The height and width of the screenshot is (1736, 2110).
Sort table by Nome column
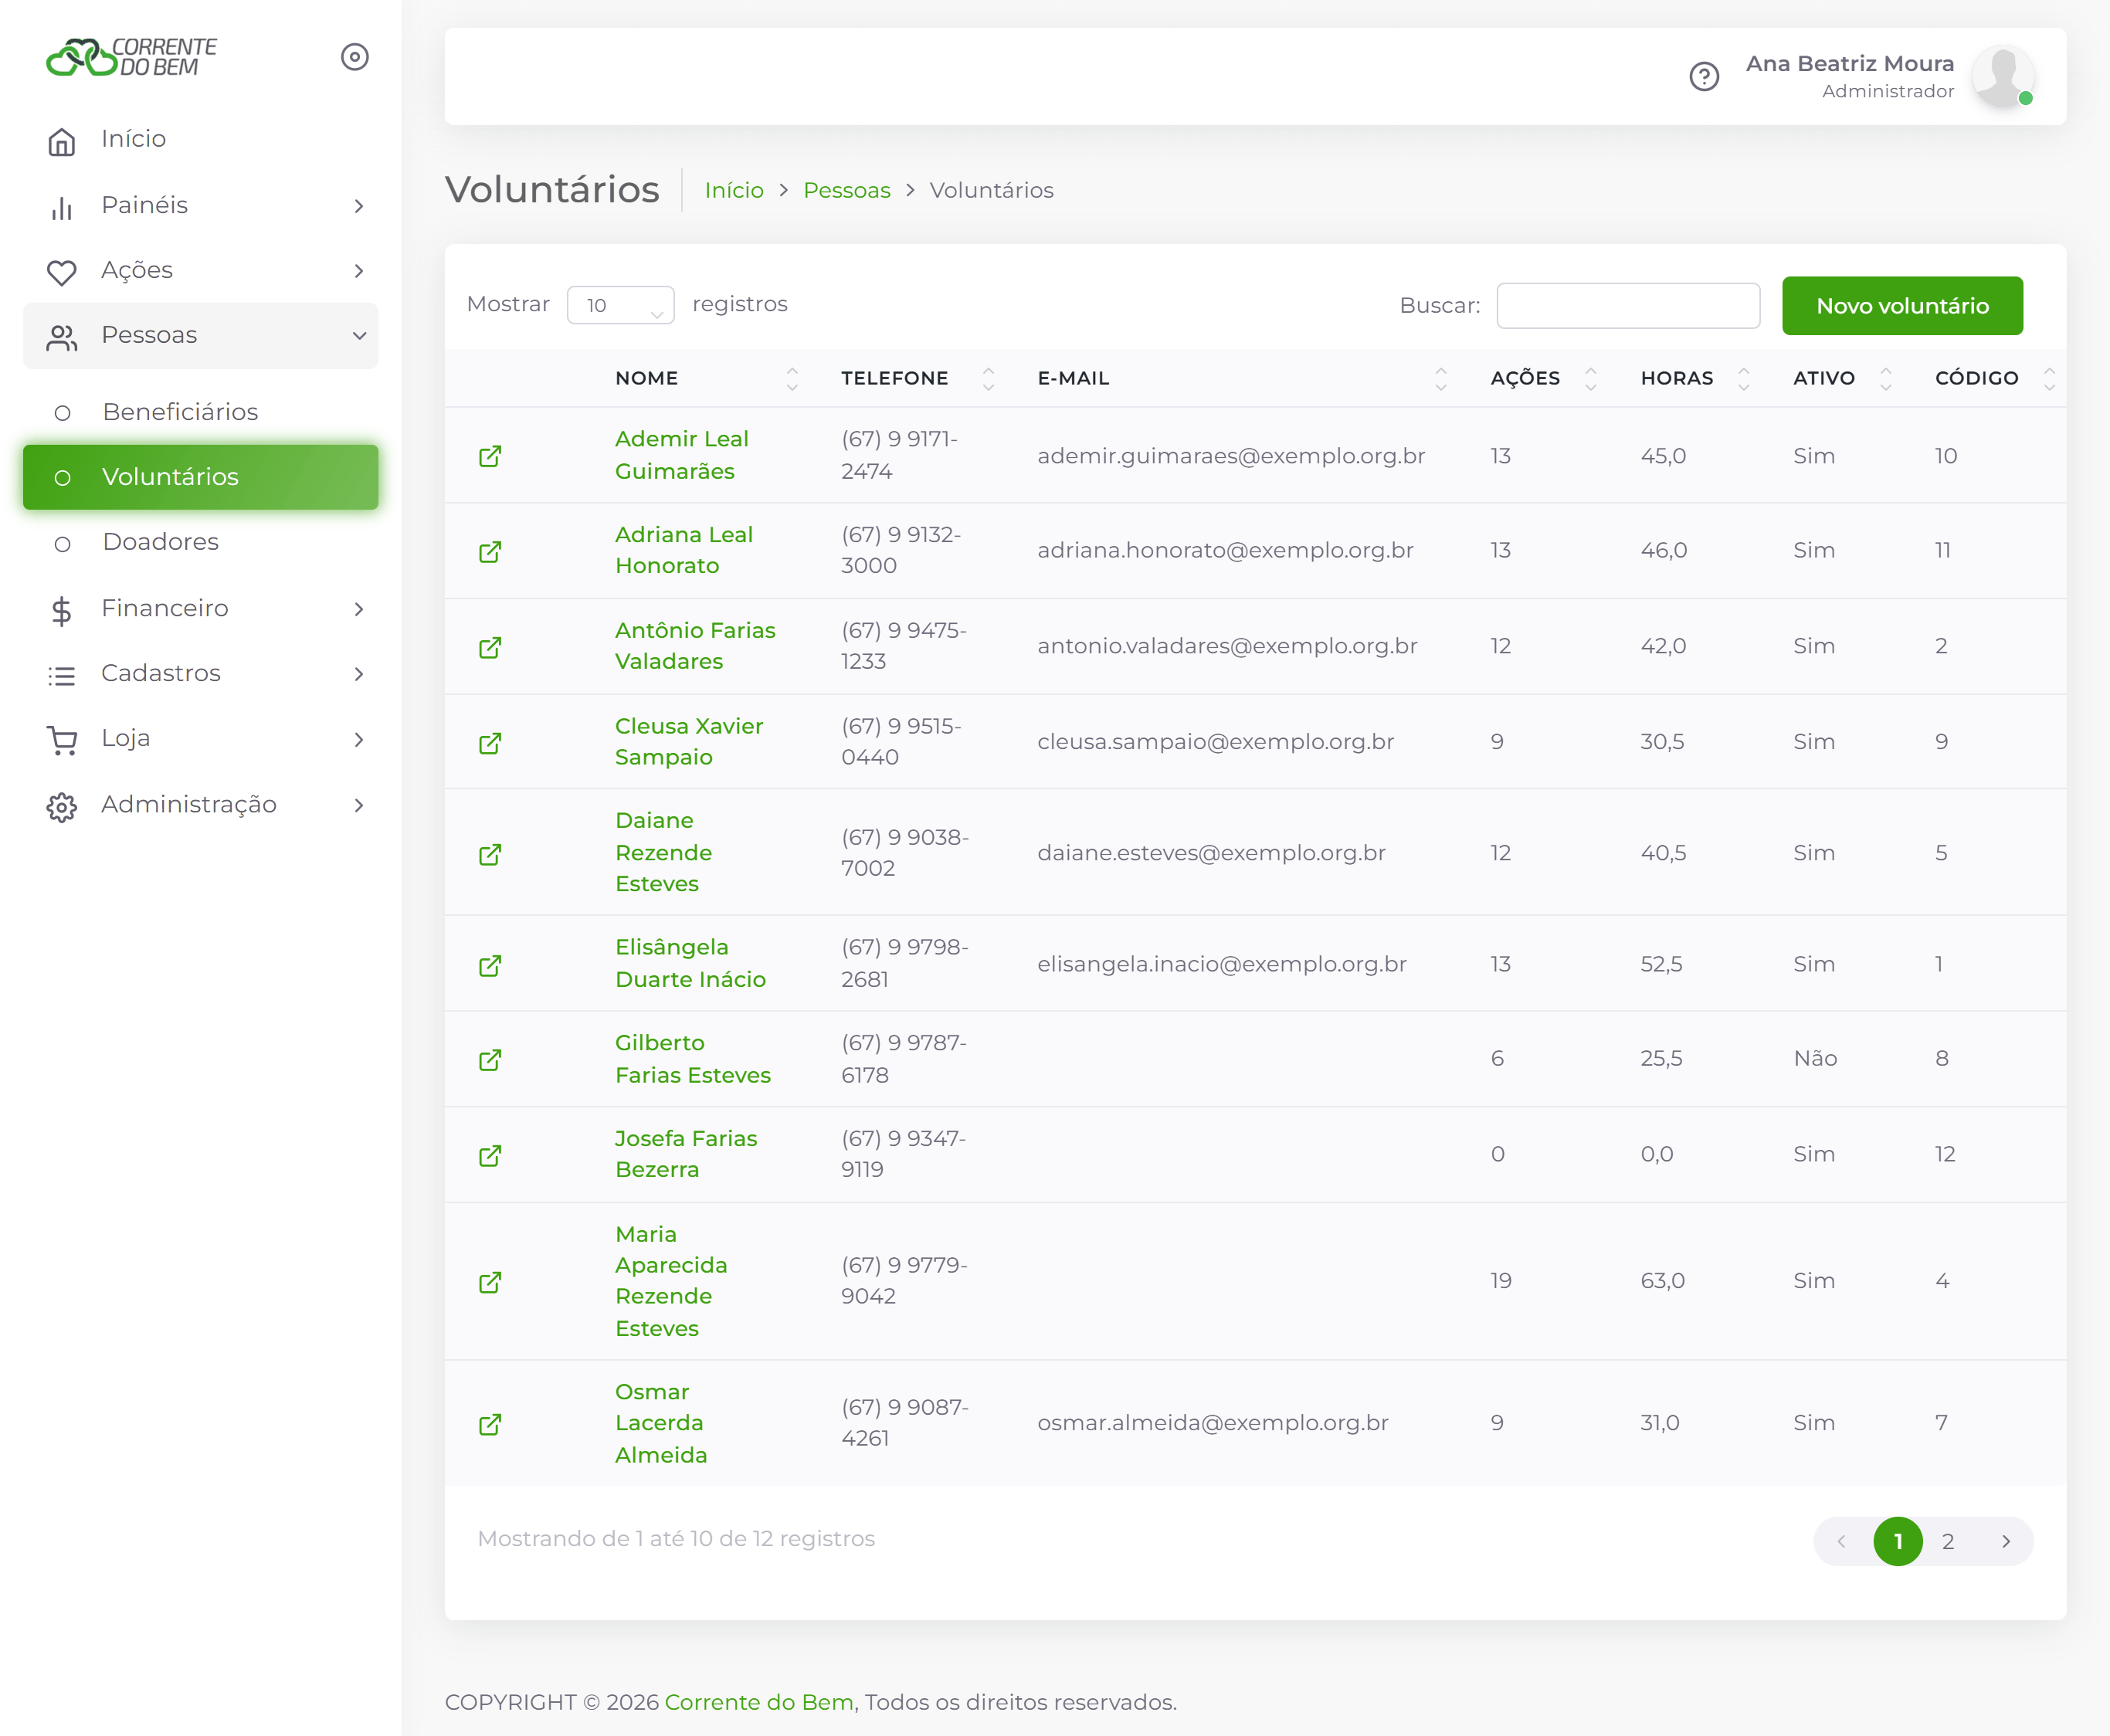click(x=705, y=378)
